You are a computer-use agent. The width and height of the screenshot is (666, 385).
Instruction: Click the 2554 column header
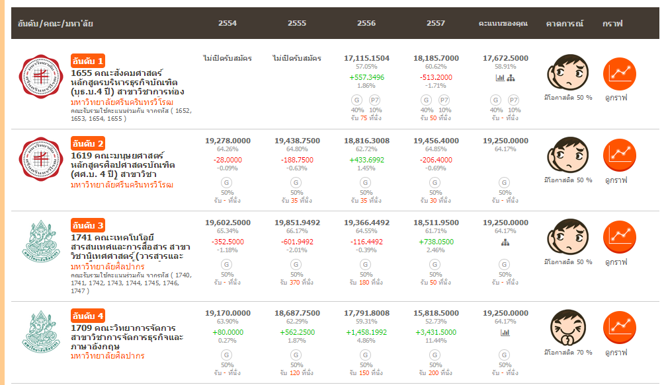[x=228, y=23]
